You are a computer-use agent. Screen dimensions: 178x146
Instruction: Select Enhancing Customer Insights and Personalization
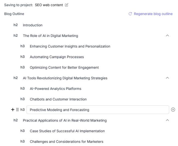click(70, 46)
